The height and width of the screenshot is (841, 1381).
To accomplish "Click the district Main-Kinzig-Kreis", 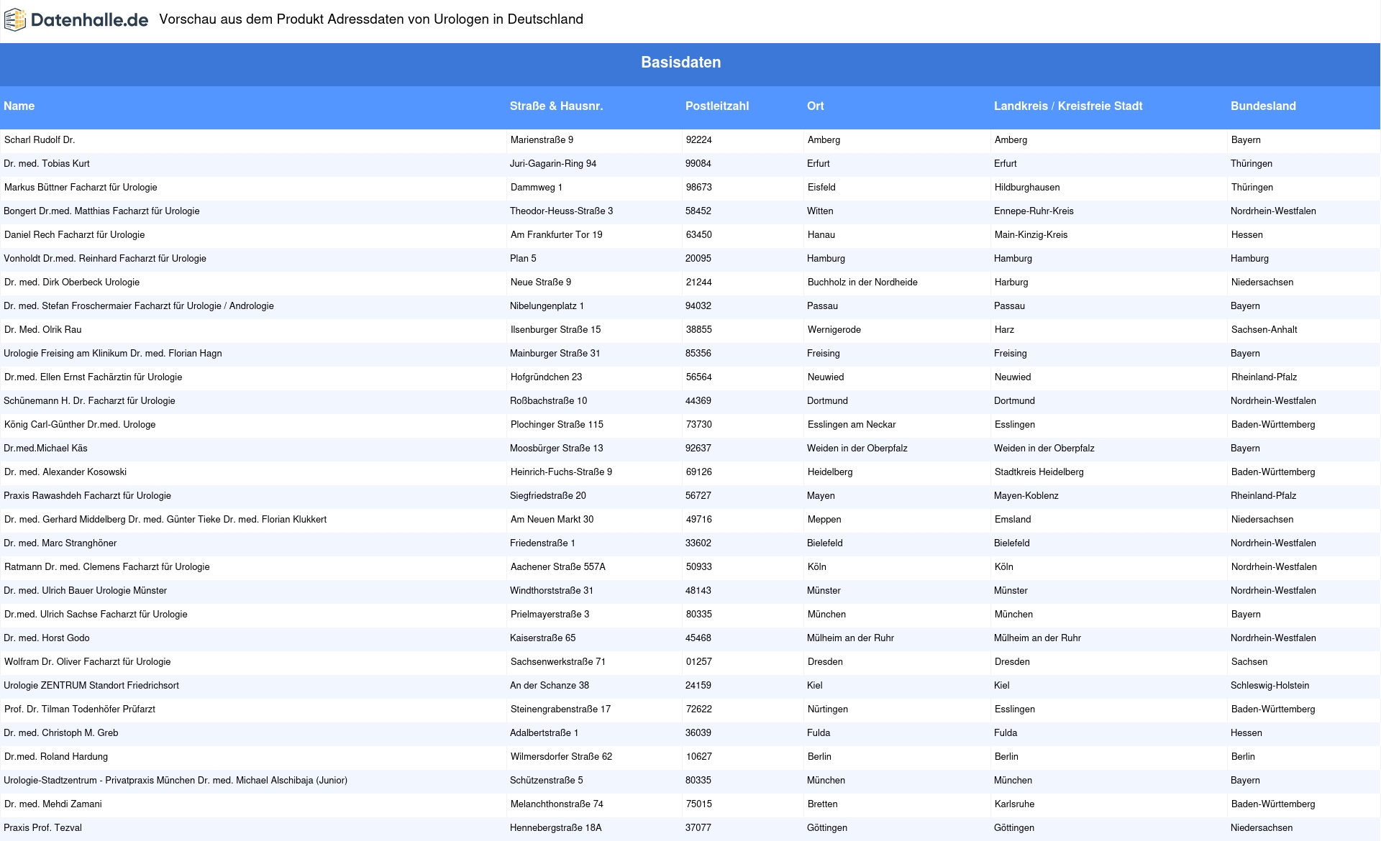I will (x=1031, y=235).
